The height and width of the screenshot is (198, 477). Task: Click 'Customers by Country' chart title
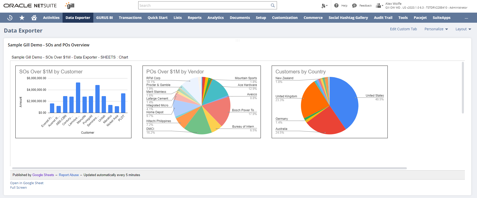[300, 72]
